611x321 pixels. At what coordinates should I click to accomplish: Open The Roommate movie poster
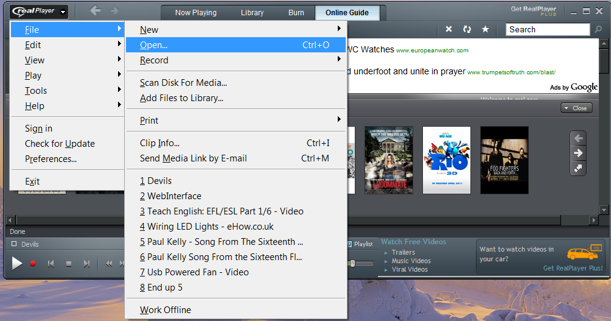[388, 160]
